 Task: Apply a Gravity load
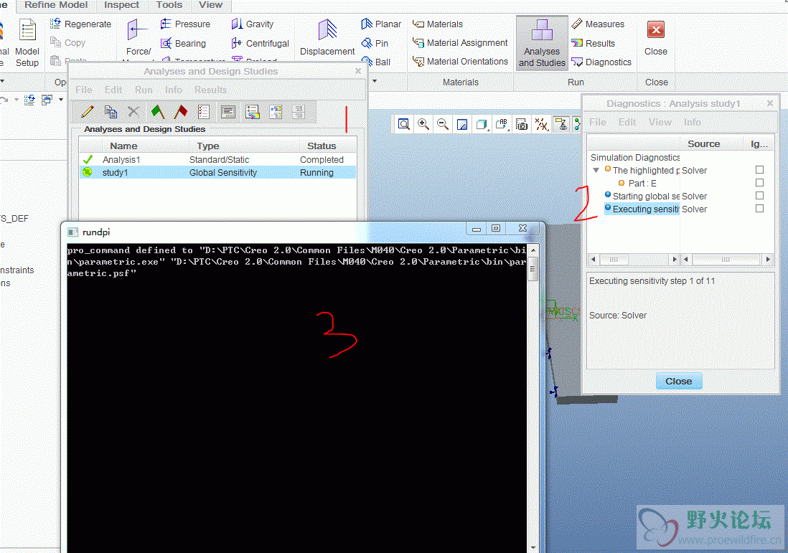(x=253, y=24)
